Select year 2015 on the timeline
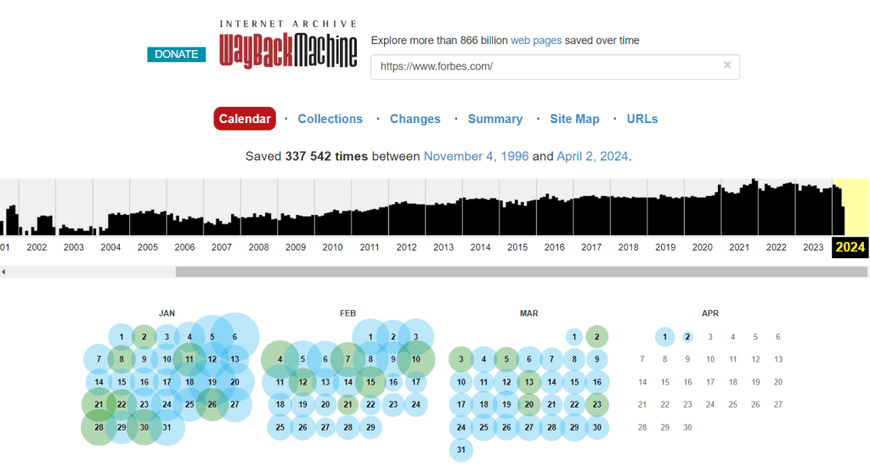The image size is (870, 467). tap(517, 247)
